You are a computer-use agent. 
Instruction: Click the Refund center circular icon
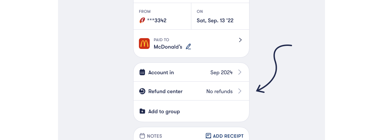coord(142,91)
